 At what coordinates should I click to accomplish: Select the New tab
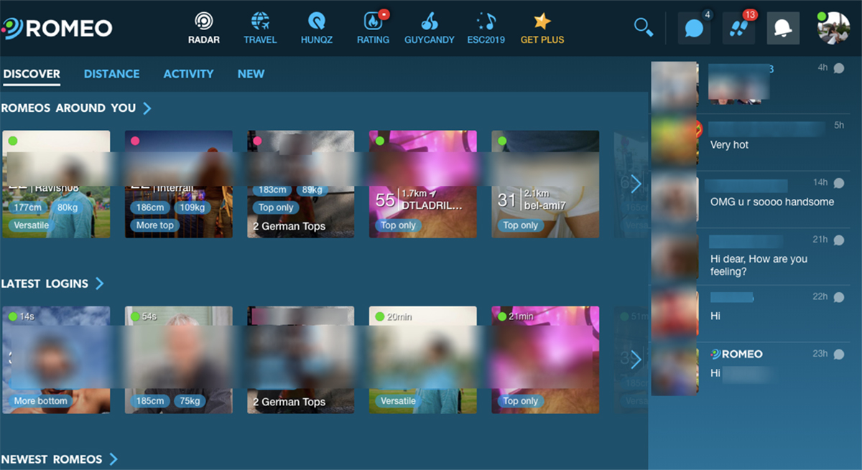(x=251, y=74)
